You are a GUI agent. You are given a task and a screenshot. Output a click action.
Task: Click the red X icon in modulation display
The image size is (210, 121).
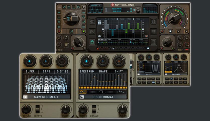(146, 36)
